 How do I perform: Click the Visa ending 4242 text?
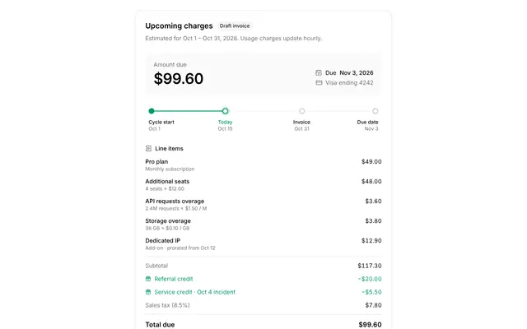(349, 82)
